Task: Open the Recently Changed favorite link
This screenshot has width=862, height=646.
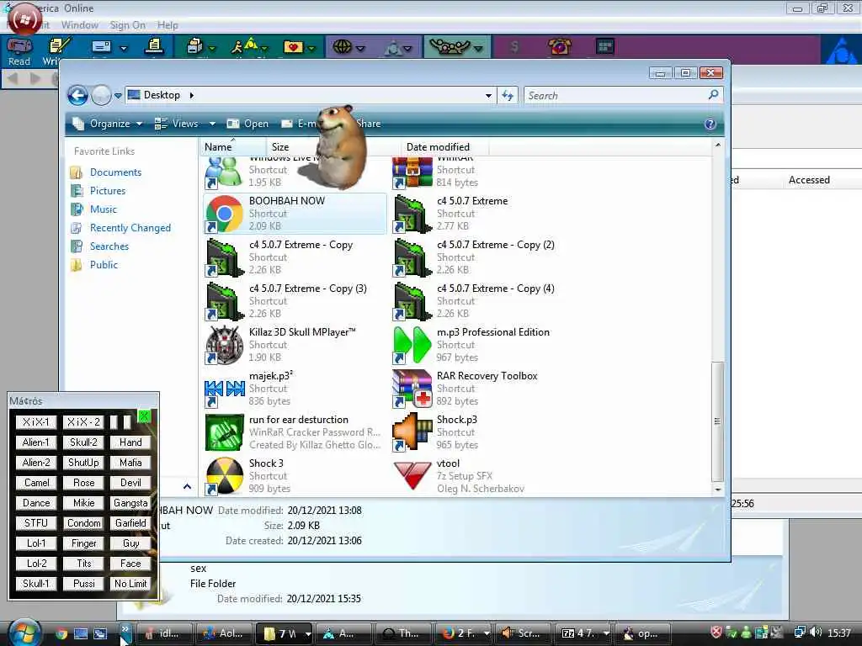Action: tap(130, 227)
